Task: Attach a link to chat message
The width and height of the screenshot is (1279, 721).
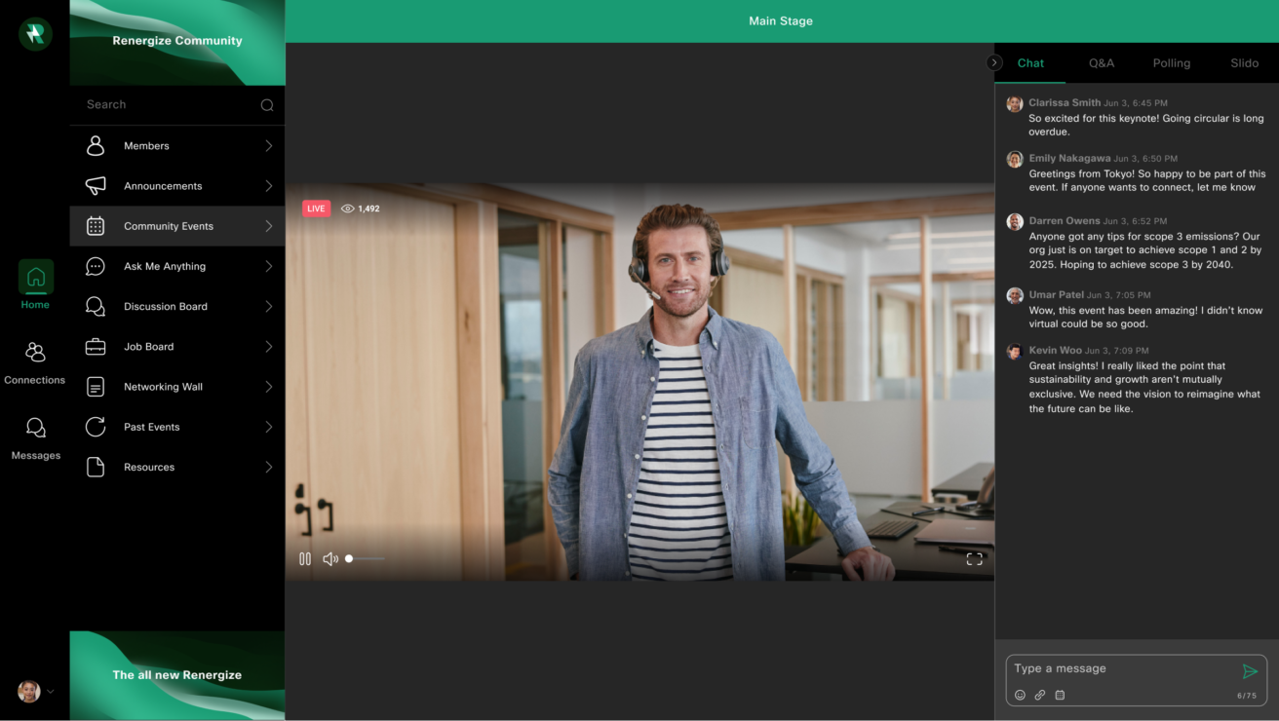Action: (1040, 695)
